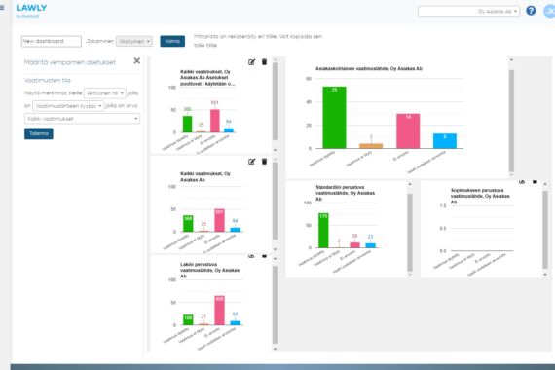Open the hamburger menu icon
Viewport: 555px width, 370px height.
2,8
